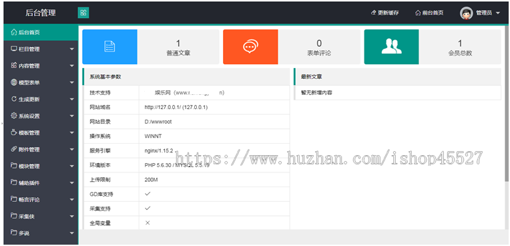Image resolution: width=510 pixels, height=246 pixels.
Task: Click the 服务引擎 row label
Action: pos(100,151)
